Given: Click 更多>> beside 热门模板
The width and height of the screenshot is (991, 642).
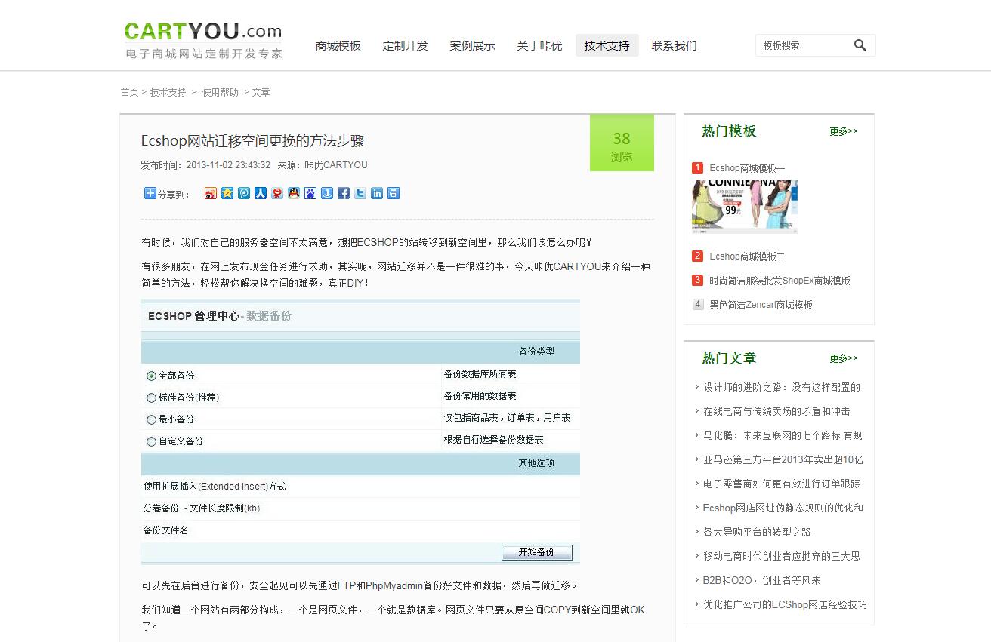Looking at the screenshot, I should 844,131.
